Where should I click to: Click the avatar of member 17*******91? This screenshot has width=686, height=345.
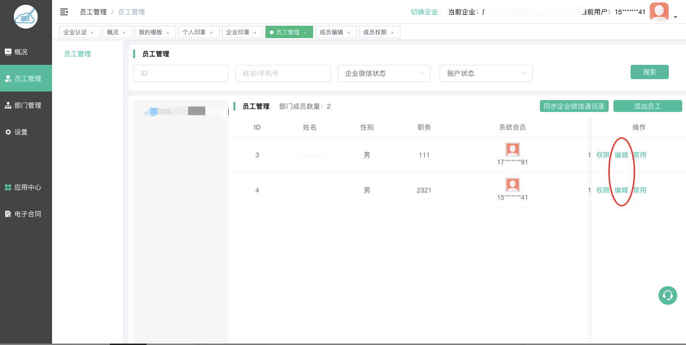(x=512, y=150)
